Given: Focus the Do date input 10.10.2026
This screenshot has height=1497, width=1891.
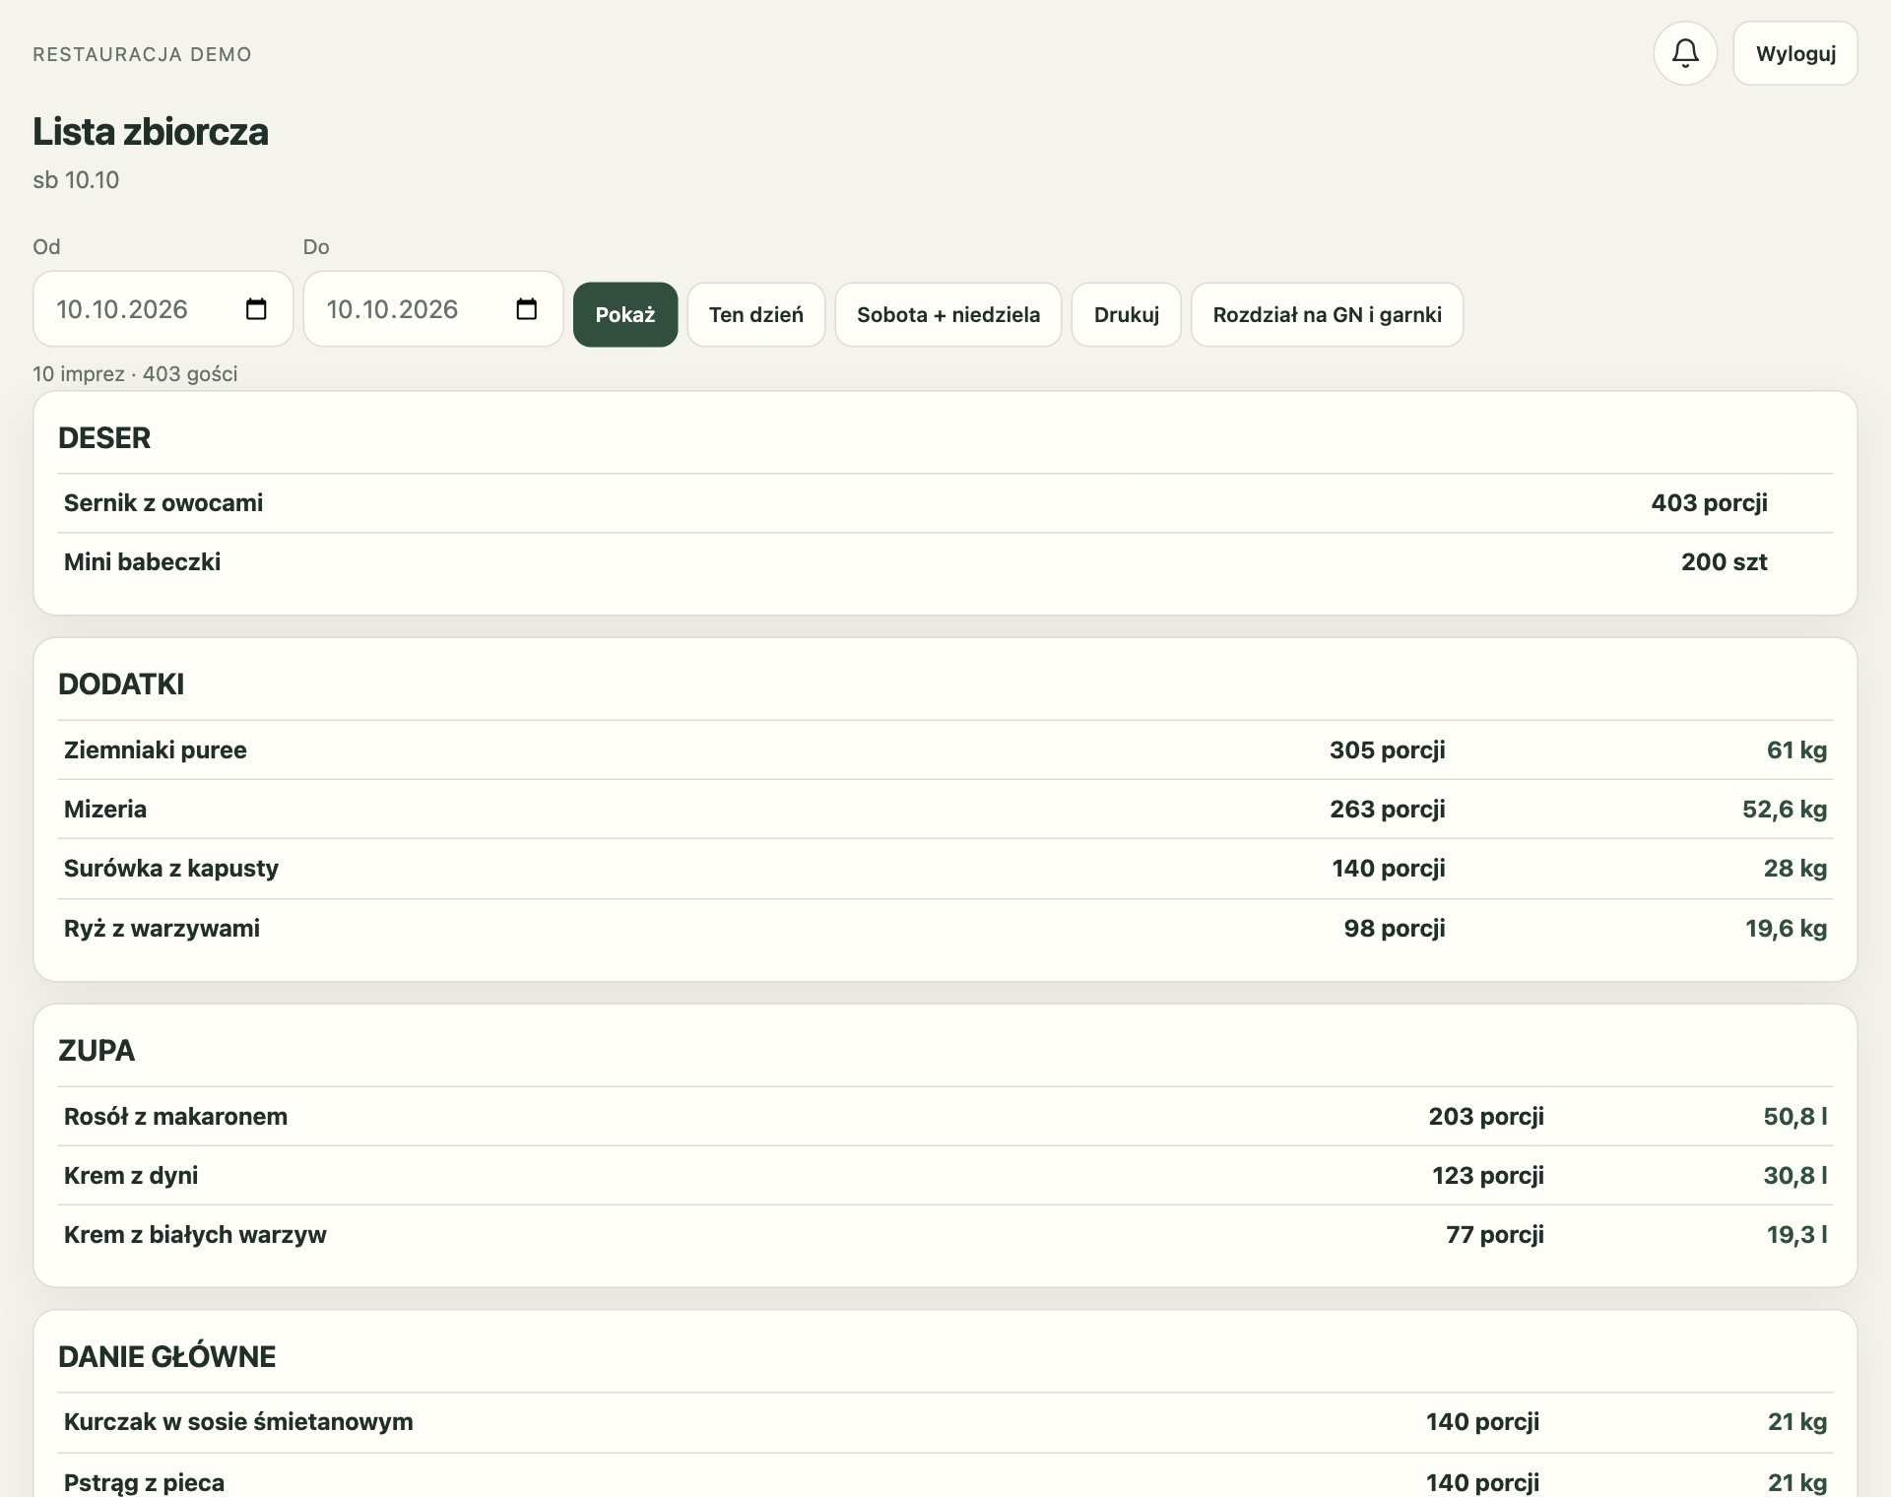Looking at the screenshot, I should click(433, 309).
